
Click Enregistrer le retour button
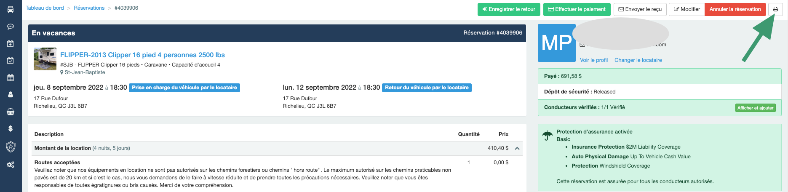click(509, 9)
